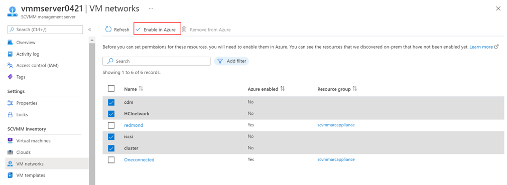Sort by the Azure enabled column arrows
Image resolution: width=507 pixels, height=185 pixels.
click(282, 89)
